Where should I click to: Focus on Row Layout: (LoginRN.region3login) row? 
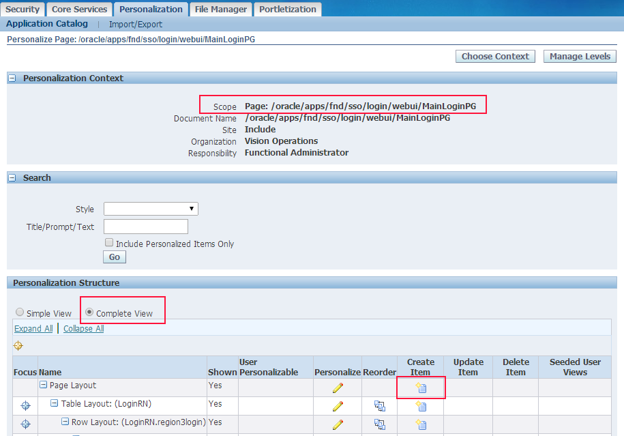tap(25, 424)
